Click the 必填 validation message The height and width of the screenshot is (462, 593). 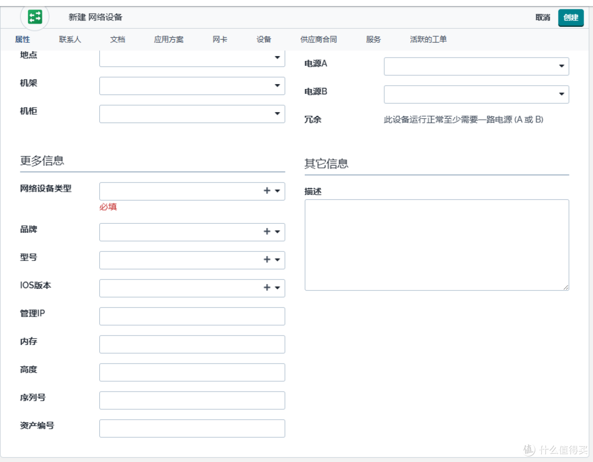(108, 207)
